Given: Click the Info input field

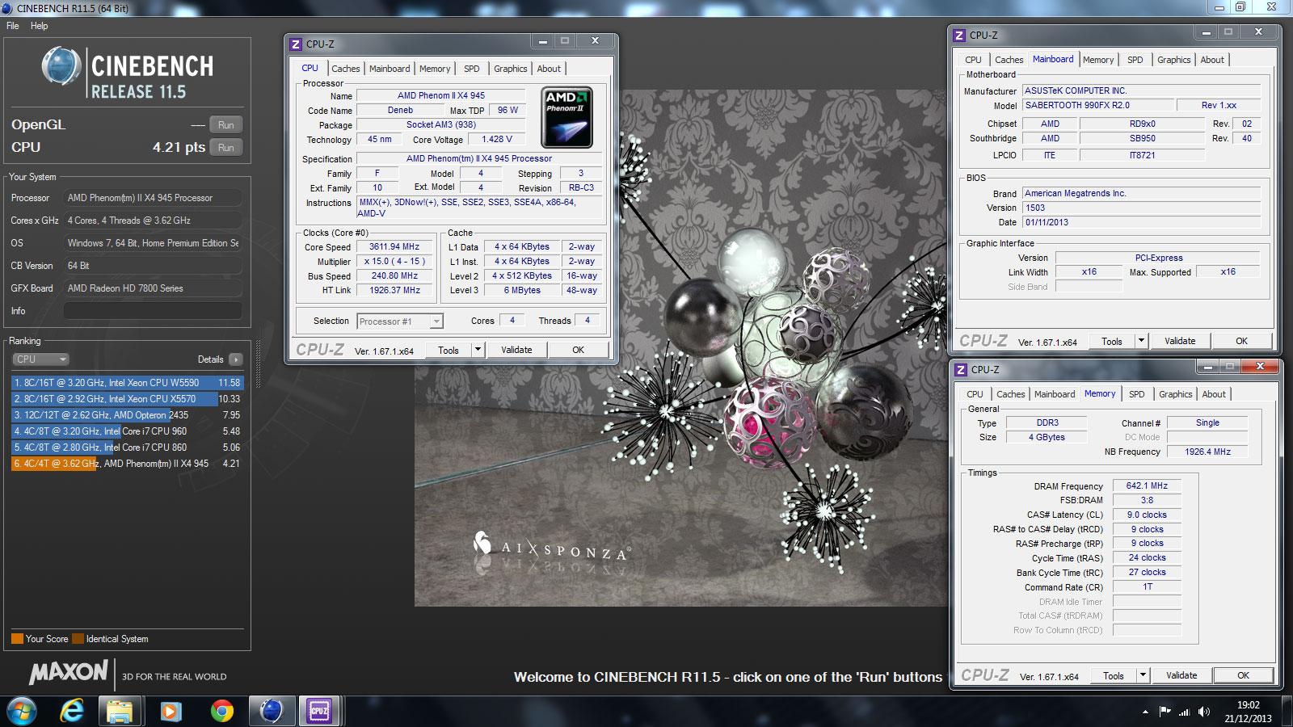Looking at the screenshot, I should click(153, 311).
